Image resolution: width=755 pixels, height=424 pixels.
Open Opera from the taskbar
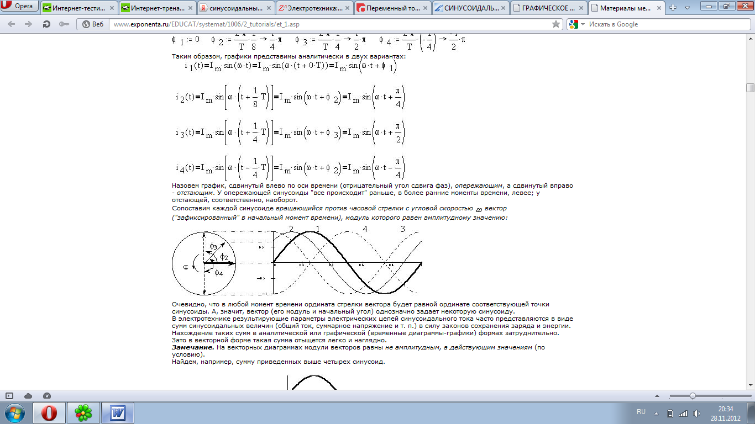coord(50,412)
